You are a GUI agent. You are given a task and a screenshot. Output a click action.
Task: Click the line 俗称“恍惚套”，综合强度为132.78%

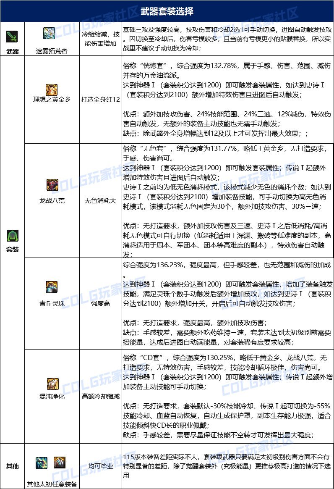click(227, 66)
